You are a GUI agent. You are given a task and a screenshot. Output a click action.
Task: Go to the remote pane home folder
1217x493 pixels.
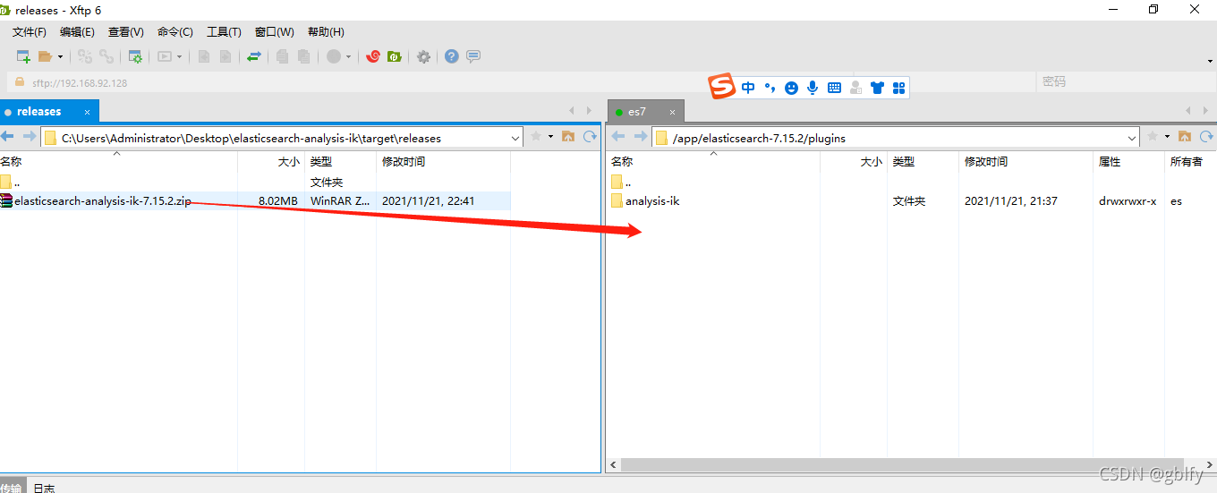1185,137
